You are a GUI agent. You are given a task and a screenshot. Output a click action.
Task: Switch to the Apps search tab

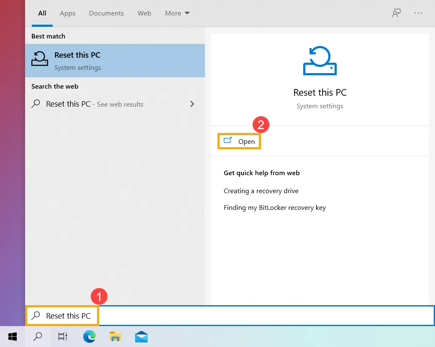pos(67,13)
